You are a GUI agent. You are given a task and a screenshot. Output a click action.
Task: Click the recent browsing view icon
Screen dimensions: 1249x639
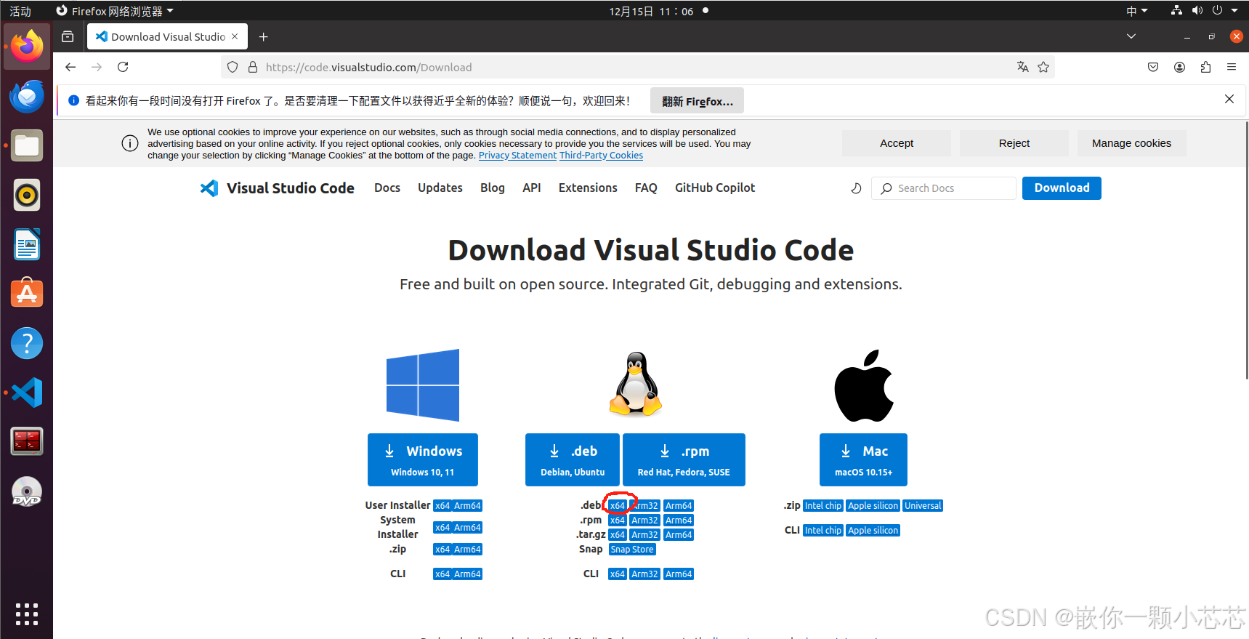68,36
